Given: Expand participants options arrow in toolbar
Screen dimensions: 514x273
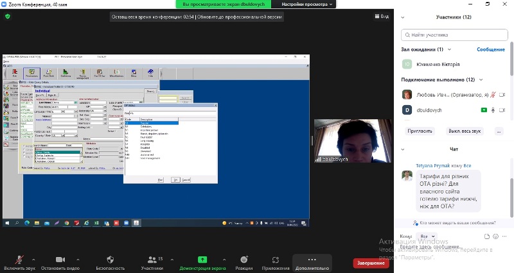Looking at the screenshot, I should (x=172, y=260).
